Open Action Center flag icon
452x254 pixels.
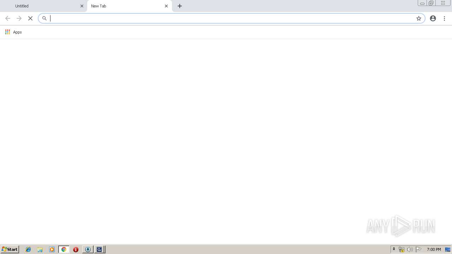[418, 249]
